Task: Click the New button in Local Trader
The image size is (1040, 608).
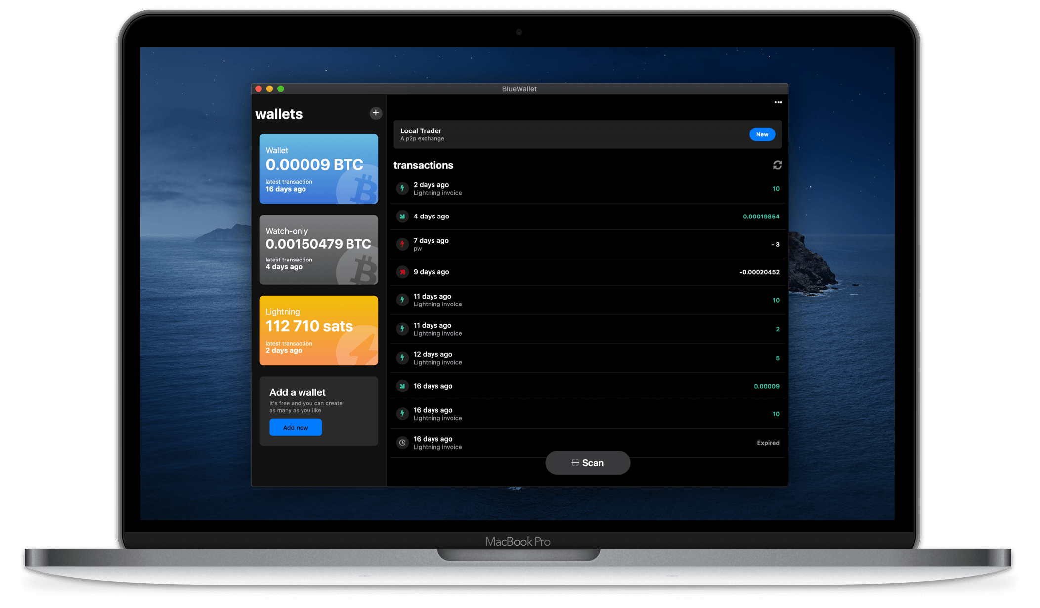Action: (x=762, y=134)
